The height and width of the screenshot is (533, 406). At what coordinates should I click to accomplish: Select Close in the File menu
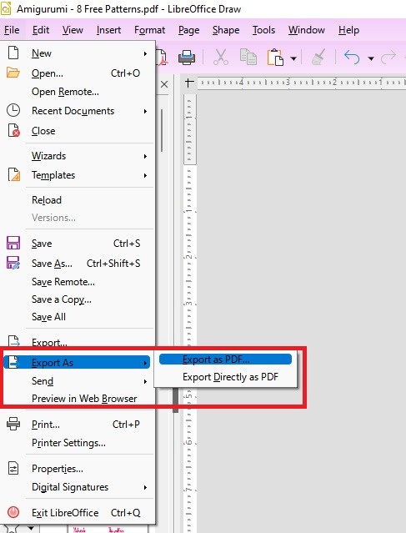tap(78, 131)
